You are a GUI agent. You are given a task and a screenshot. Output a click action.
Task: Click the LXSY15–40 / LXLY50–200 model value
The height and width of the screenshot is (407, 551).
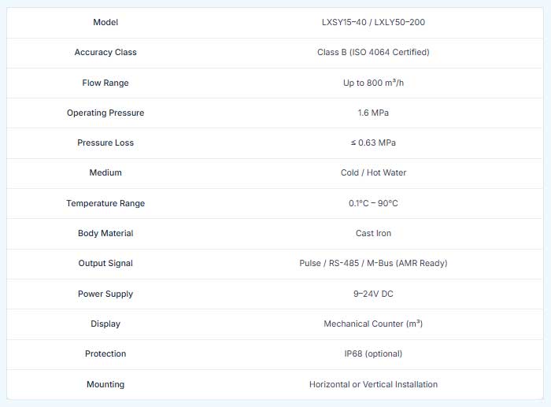coord(373,22)
